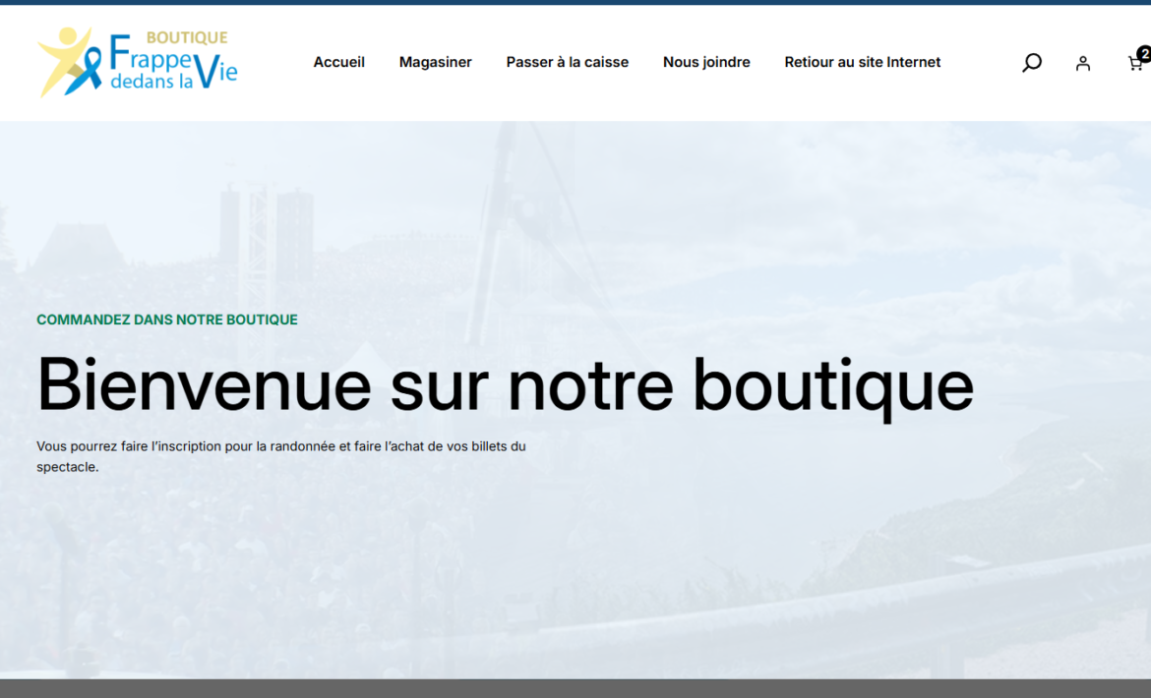Go to the Accueil menu item
This screenshot has width=1151, height=698.
(338, 62)
